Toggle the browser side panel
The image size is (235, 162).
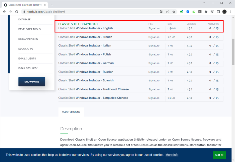point(218,12)
